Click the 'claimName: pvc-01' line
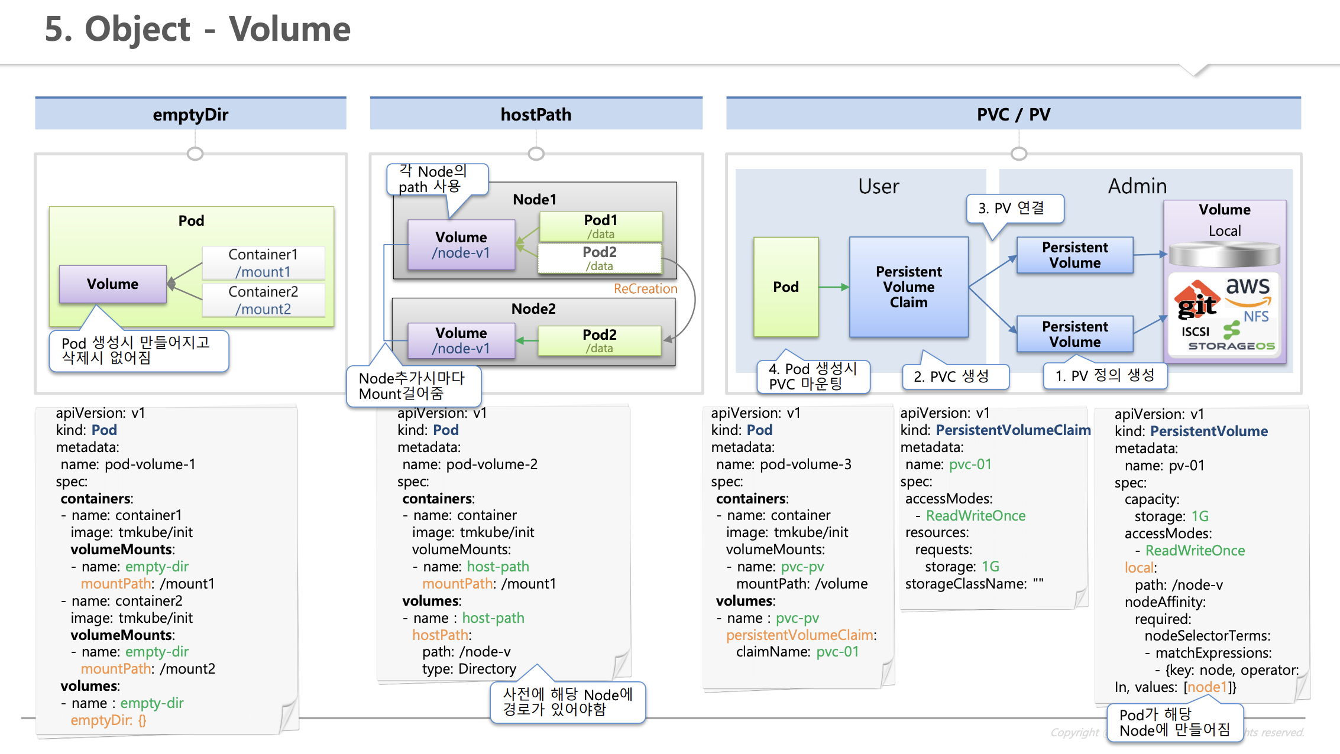Viewport: 1340px width, 754px height. point(798,652)
